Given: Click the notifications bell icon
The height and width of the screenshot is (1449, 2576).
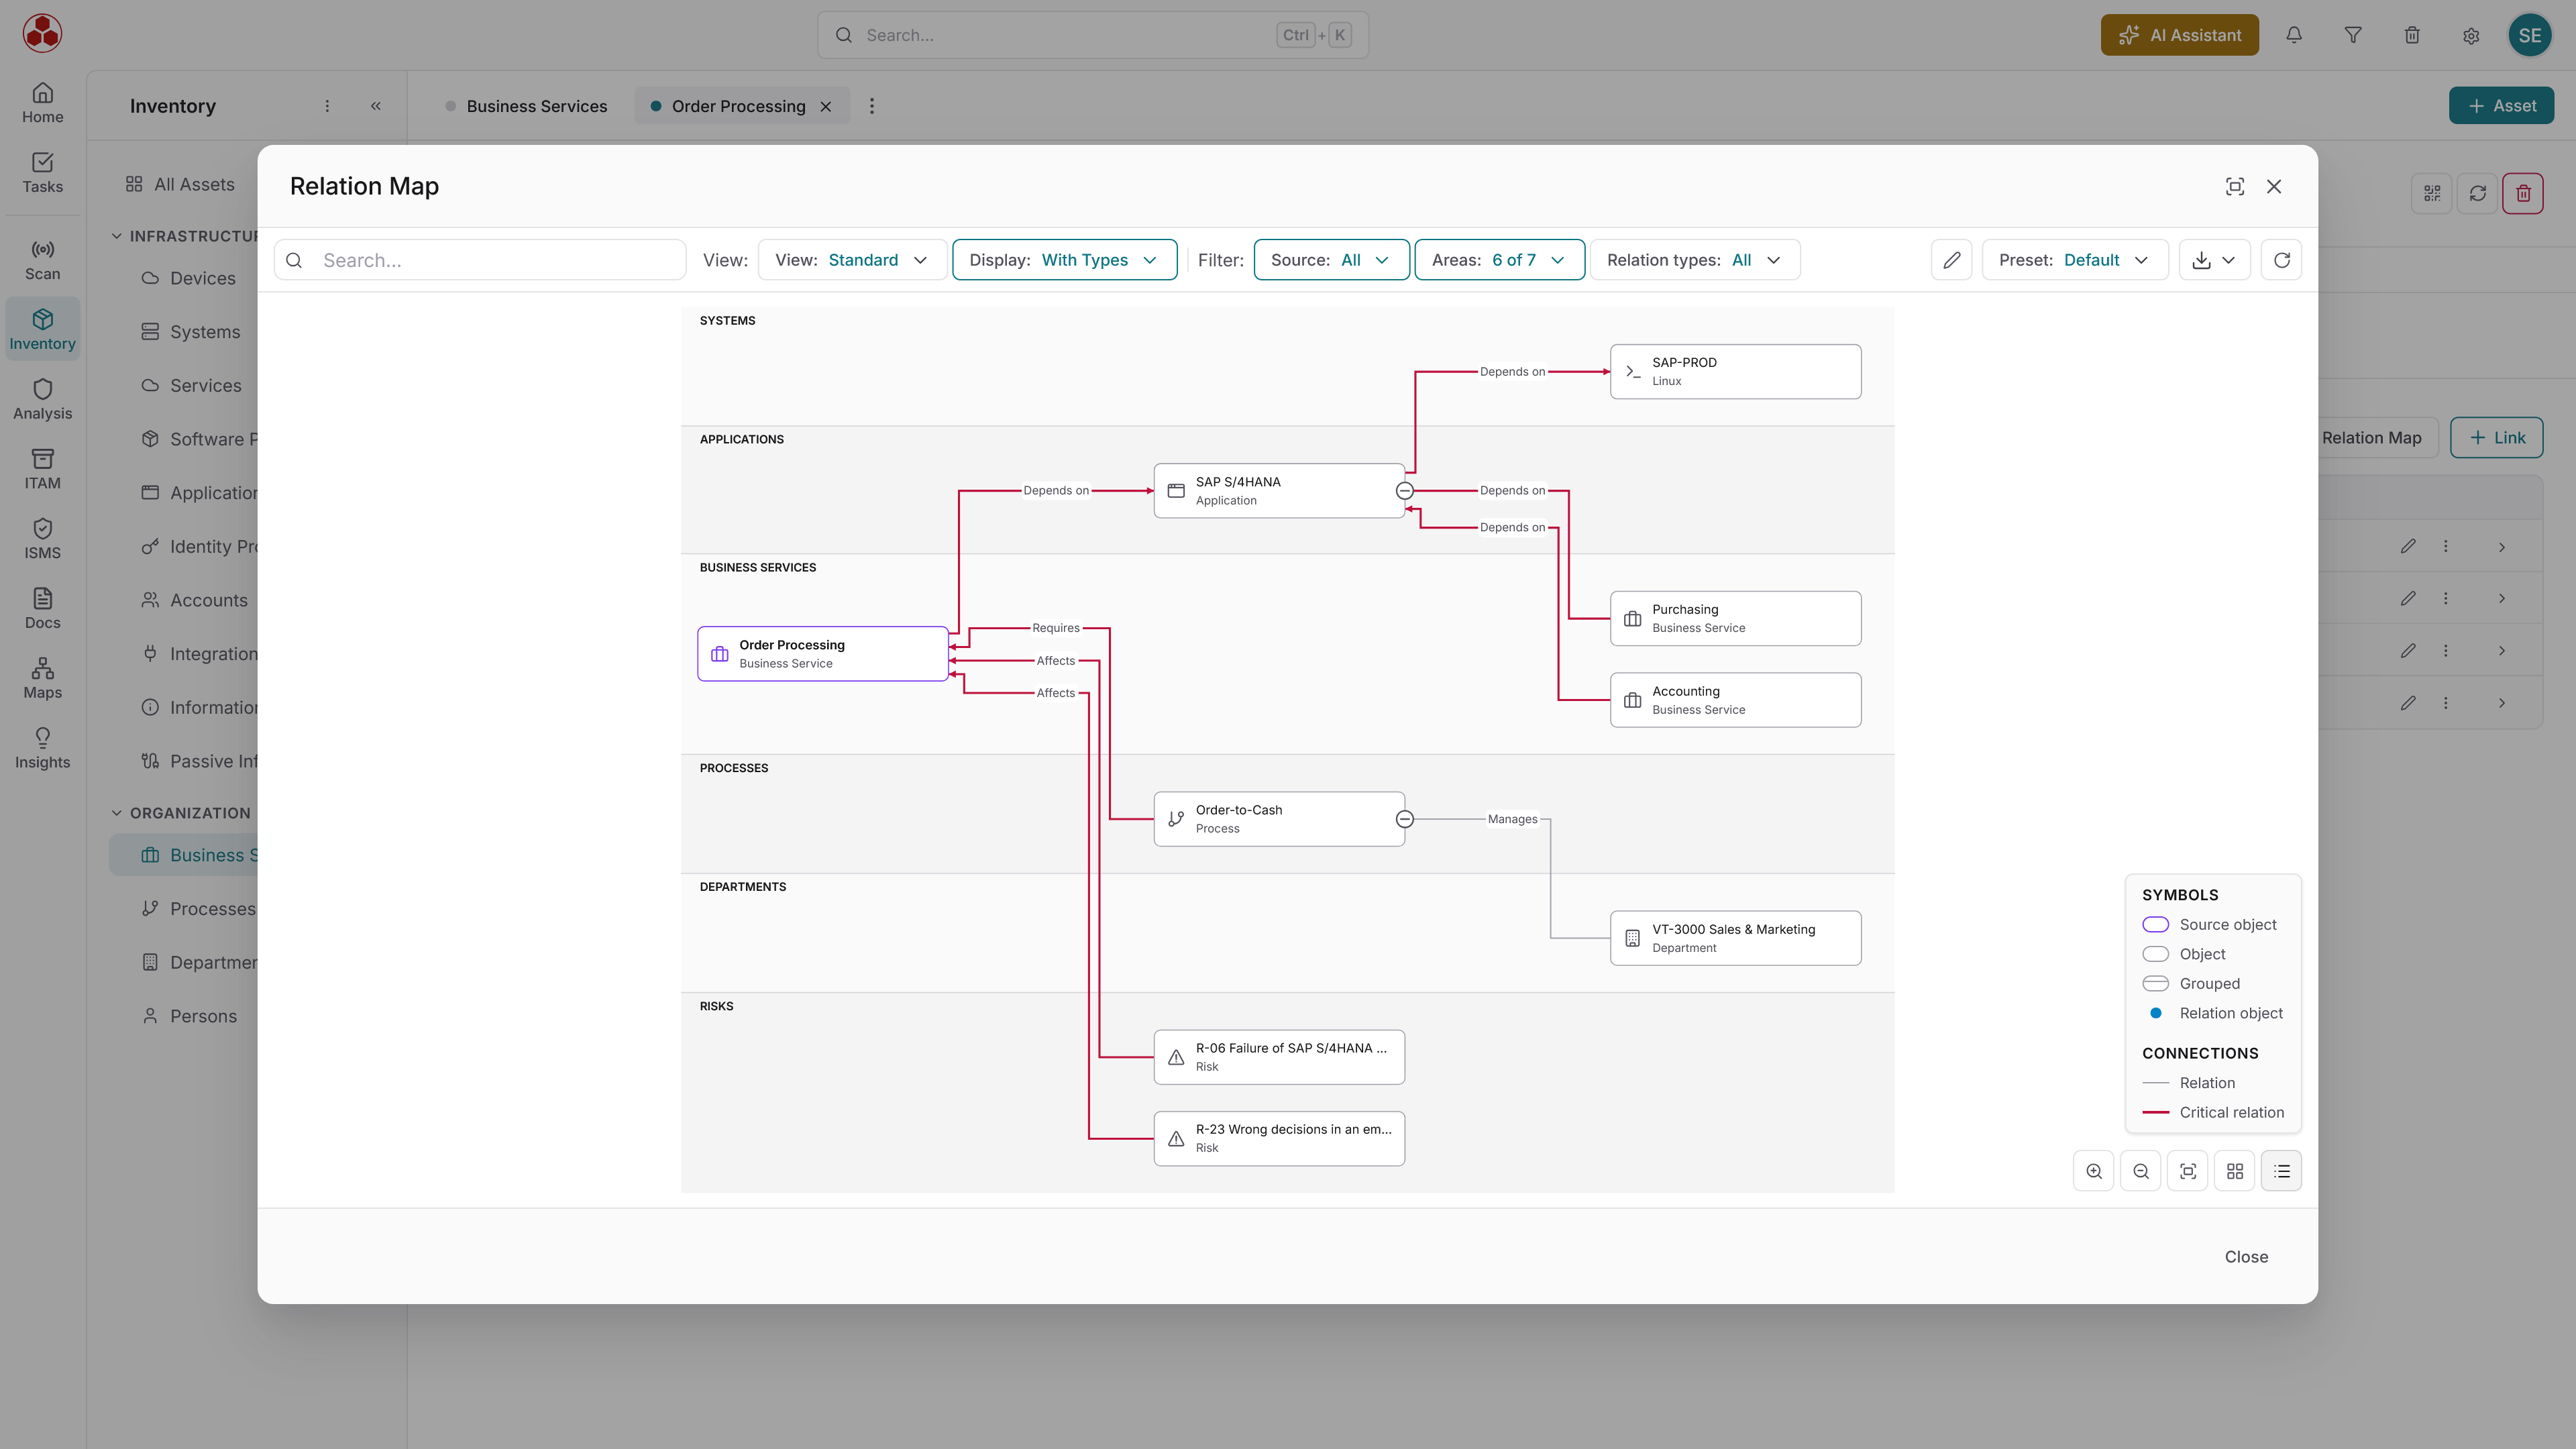Looking at the screenshot, I should click(2294, 35).
